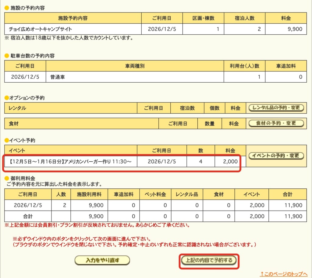
Task: Click the 食材 row label in options
Action: click(13, 124)
